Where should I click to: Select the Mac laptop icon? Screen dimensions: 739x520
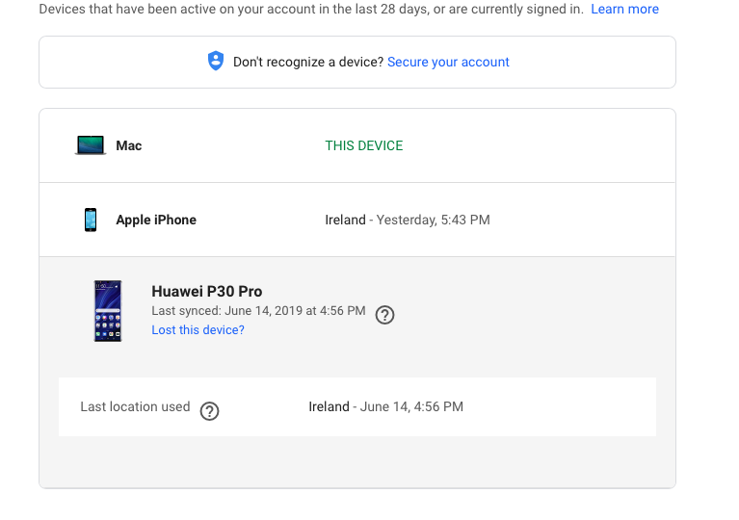[91, 145]
